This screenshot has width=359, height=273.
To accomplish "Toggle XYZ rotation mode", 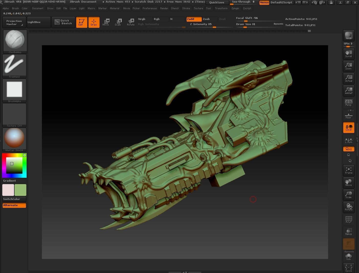I will [349, 149].
